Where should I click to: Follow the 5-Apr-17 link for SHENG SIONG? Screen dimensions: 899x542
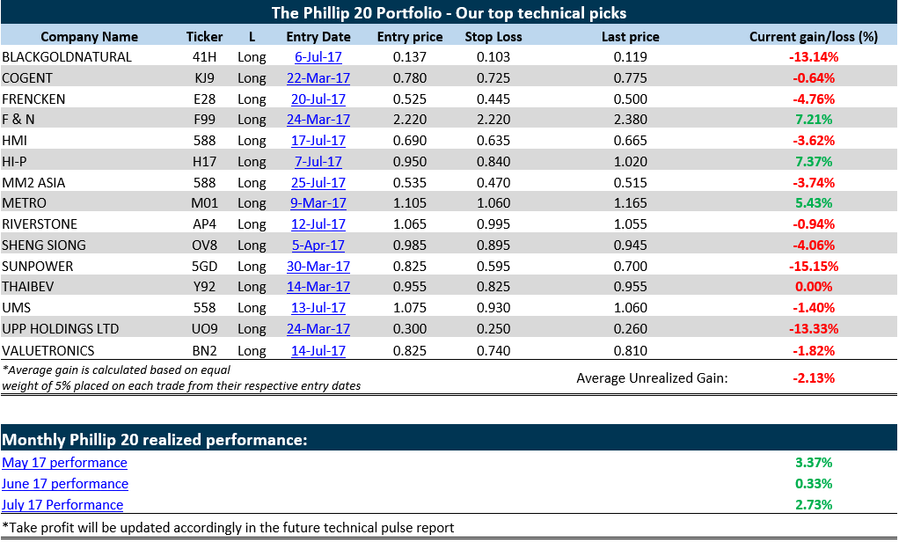pos(318,245)
